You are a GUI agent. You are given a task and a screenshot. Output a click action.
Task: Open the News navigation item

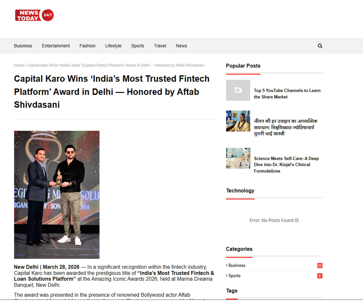[181, 46]
